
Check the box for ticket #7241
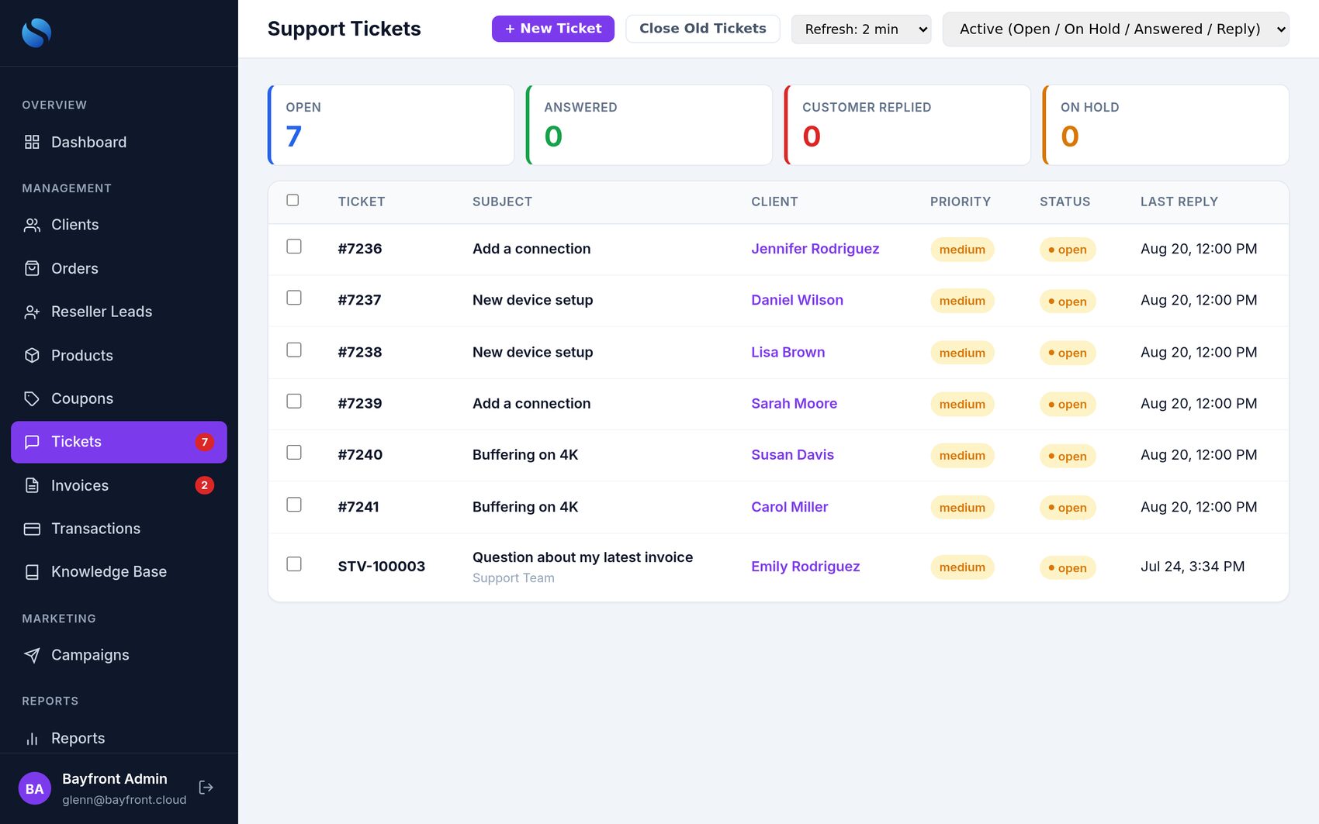click(x=294, y=505)
